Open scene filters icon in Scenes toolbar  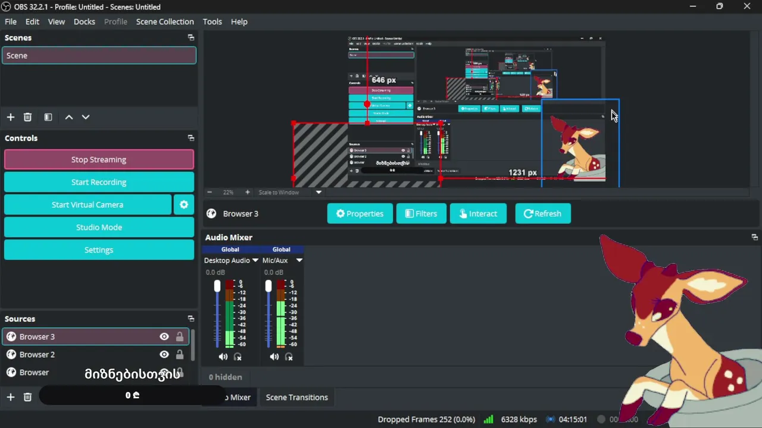point(48,117)
